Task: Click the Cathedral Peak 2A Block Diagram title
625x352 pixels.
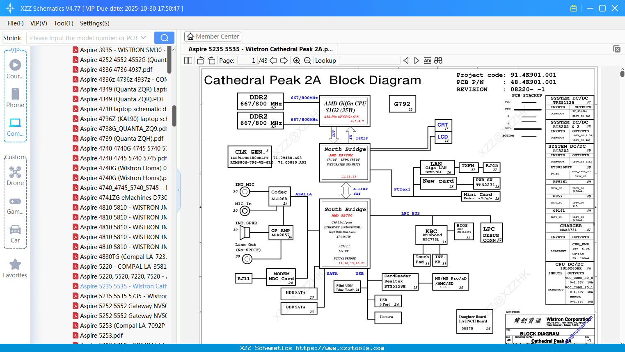Action: coord(313,80)
